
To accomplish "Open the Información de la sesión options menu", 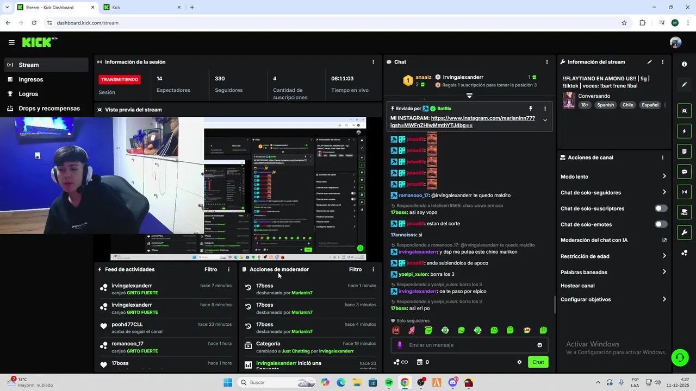I will (373, 62).
